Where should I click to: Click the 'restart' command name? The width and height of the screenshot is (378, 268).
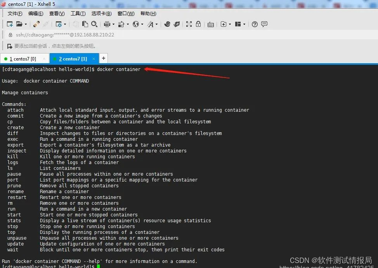click(17, 197)
